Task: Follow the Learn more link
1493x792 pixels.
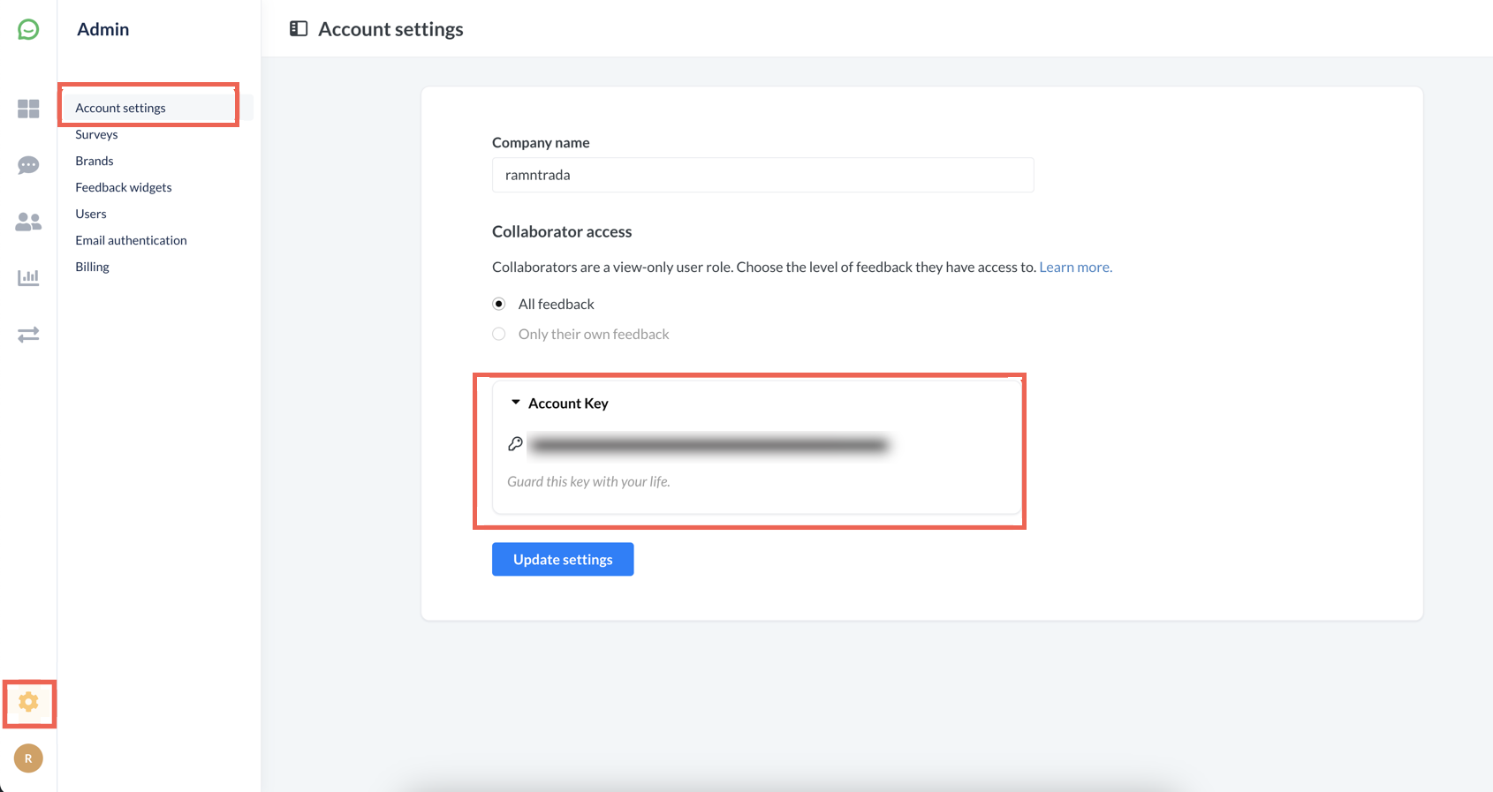Action: [1076, 267]
